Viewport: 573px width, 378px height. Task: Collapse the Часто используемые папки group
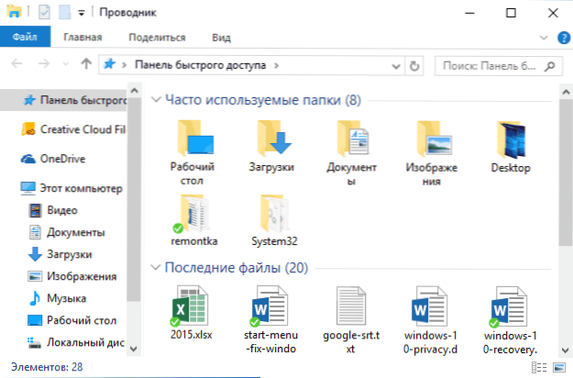pos(156,99)
